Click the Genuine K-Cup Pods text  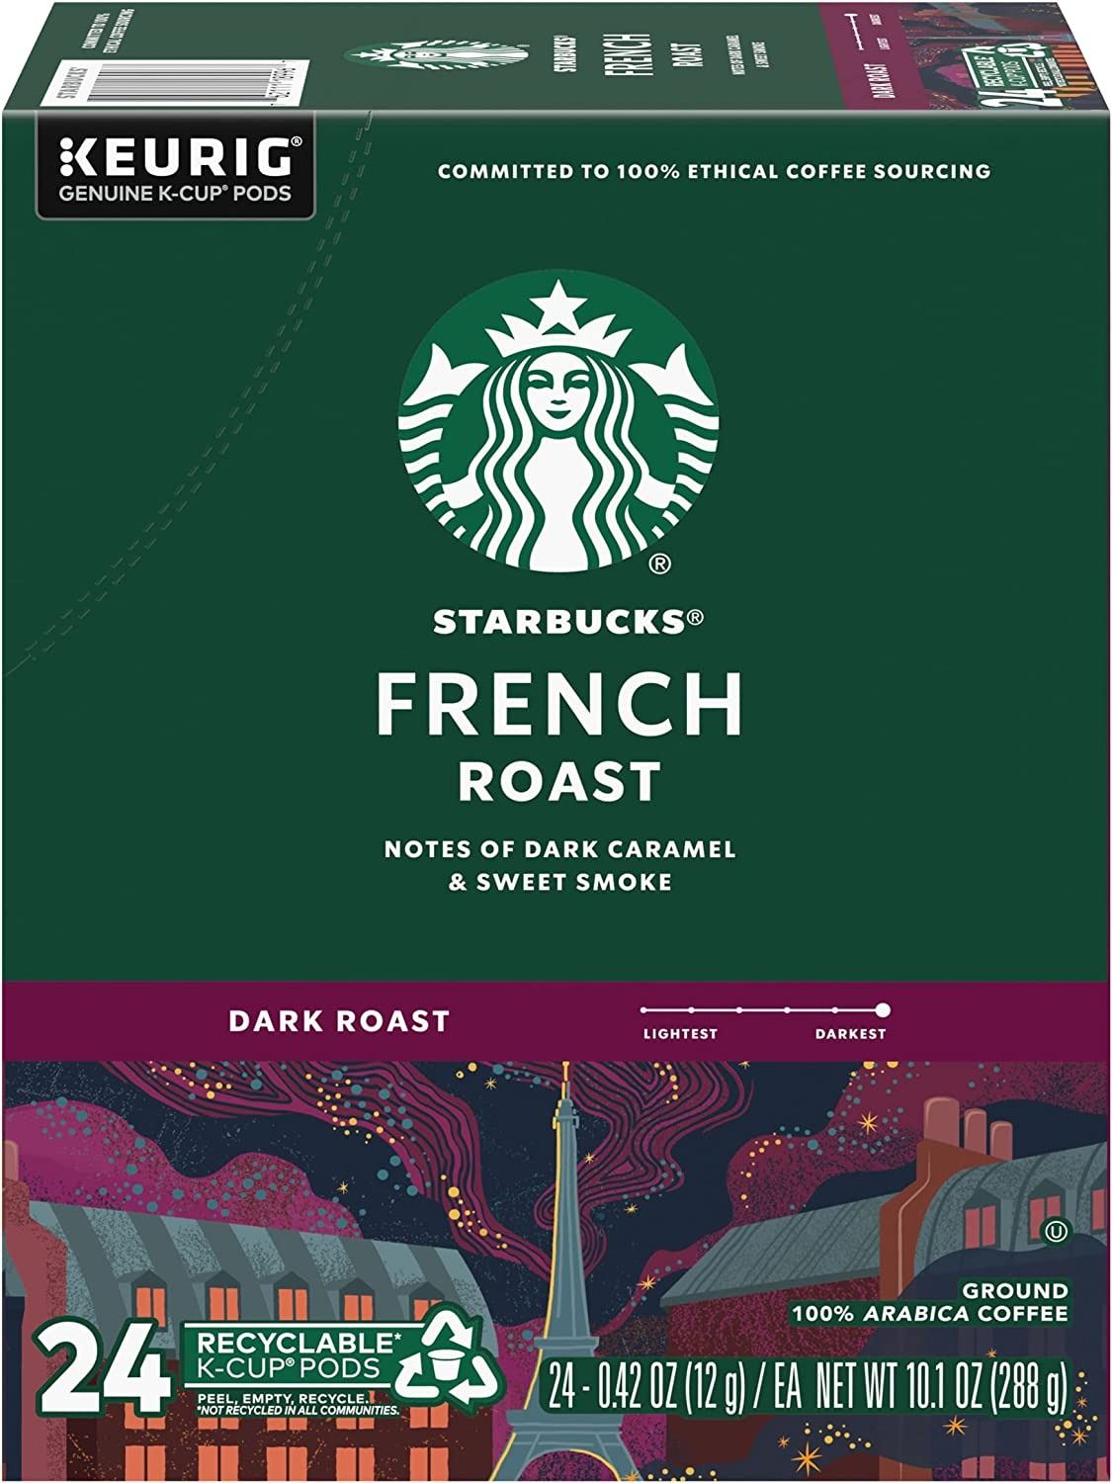(x=176, y=194)
